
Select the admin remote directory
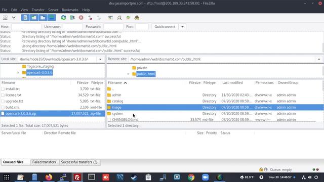pyautogui.click(x=215, y=95)
